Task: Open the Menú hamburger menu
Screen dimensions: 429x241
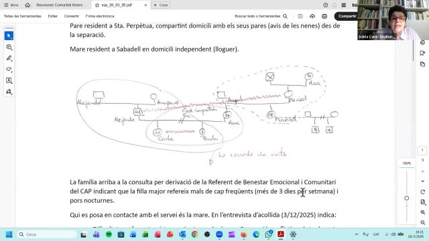Action: click(x=11, y=5)
